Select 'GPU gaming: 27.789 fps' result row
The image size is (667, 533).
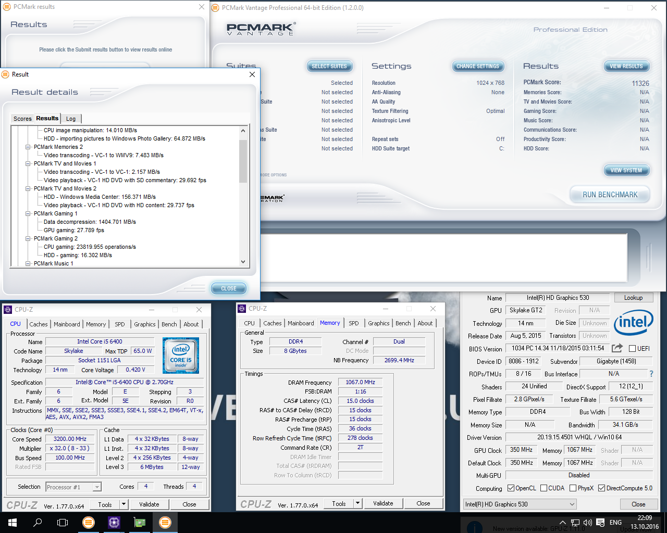tap(74, 230)
